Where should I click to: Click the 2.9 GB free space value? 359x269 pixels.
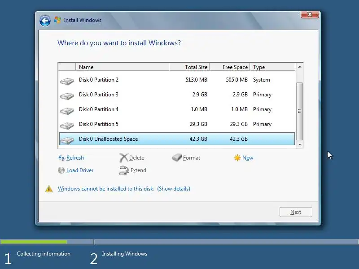pos(240,95)
